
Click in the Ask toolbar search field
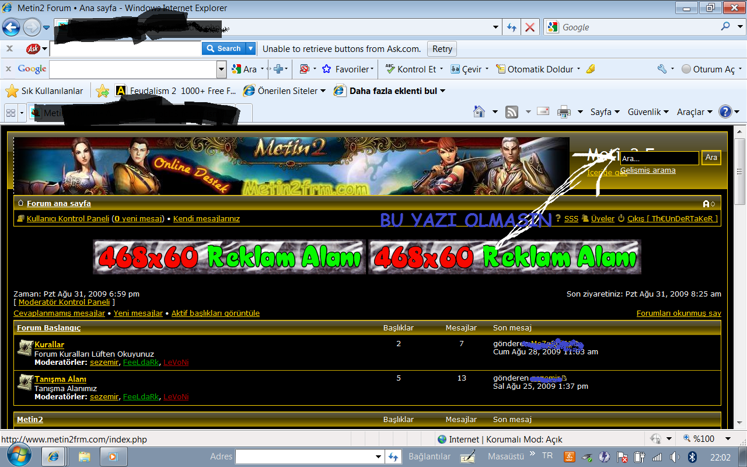(125, 48)
